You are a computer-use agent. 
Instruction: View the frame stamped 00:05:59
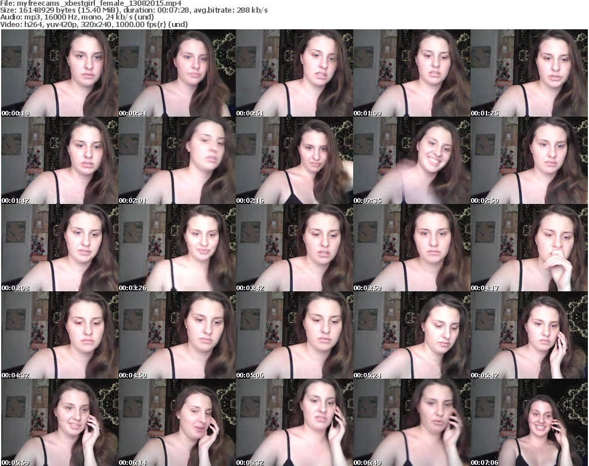60,422
